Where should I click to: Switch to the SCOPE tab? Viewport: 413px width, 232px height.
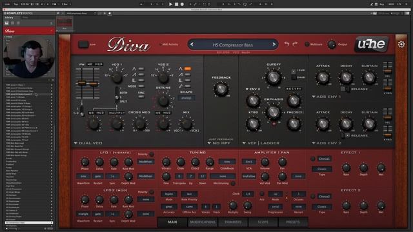tap(263, 222)
